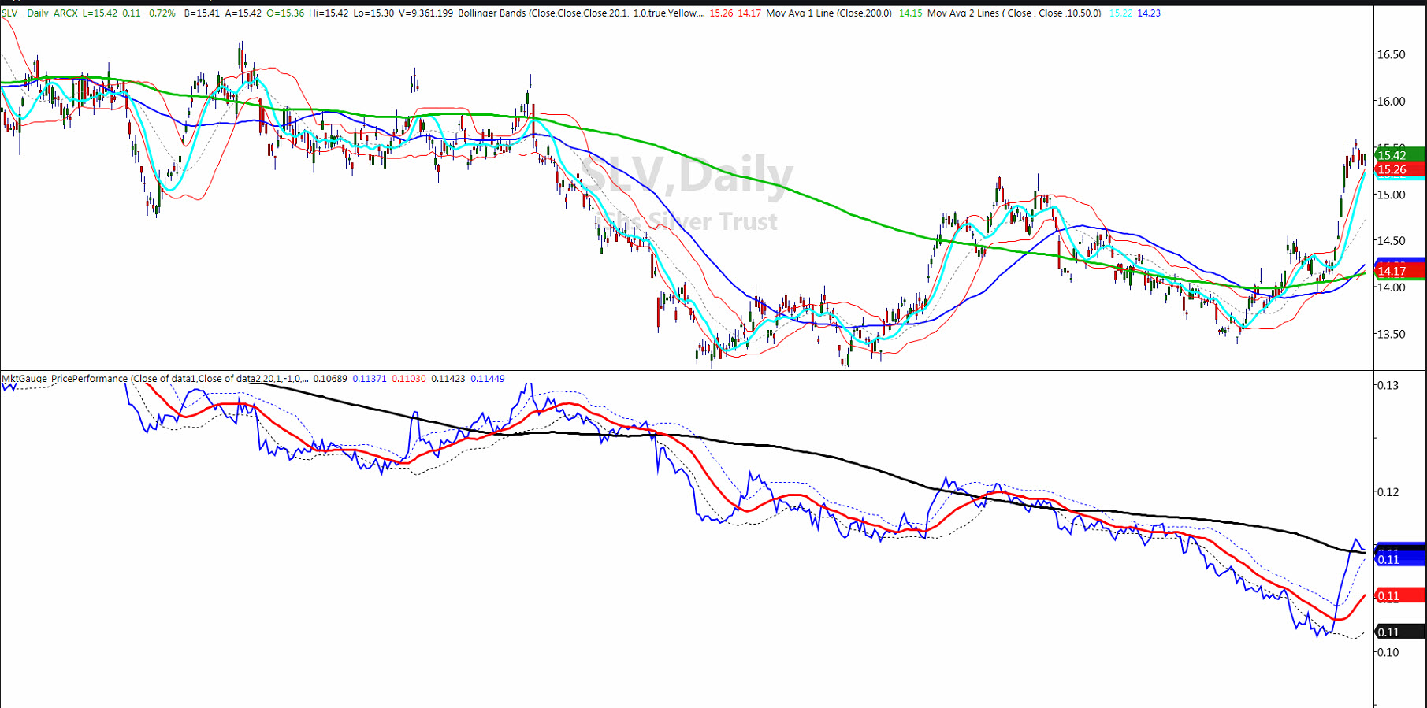This screenshot has width=1427, height=708.
Task: Select the blue '0.11371' indicator value
Action: pyautogui.click(x=370, y=379)
